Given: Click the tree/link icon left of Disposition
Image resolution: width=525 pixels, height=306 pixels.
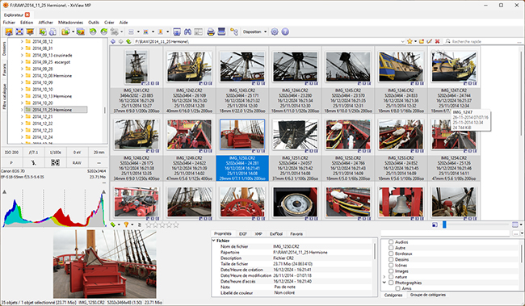Looking at the screenshot, I should (233, 31).
